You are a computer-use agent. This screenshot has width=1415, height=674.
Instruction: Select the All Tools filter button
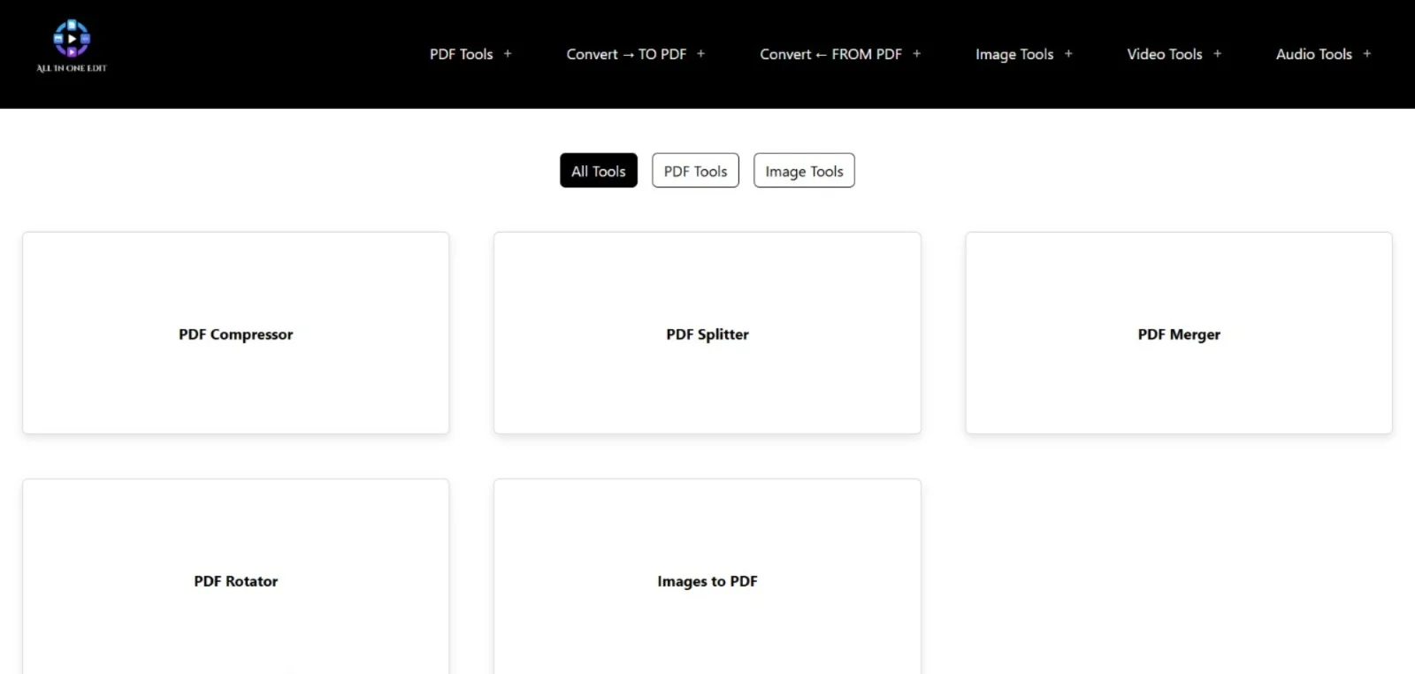599,171
